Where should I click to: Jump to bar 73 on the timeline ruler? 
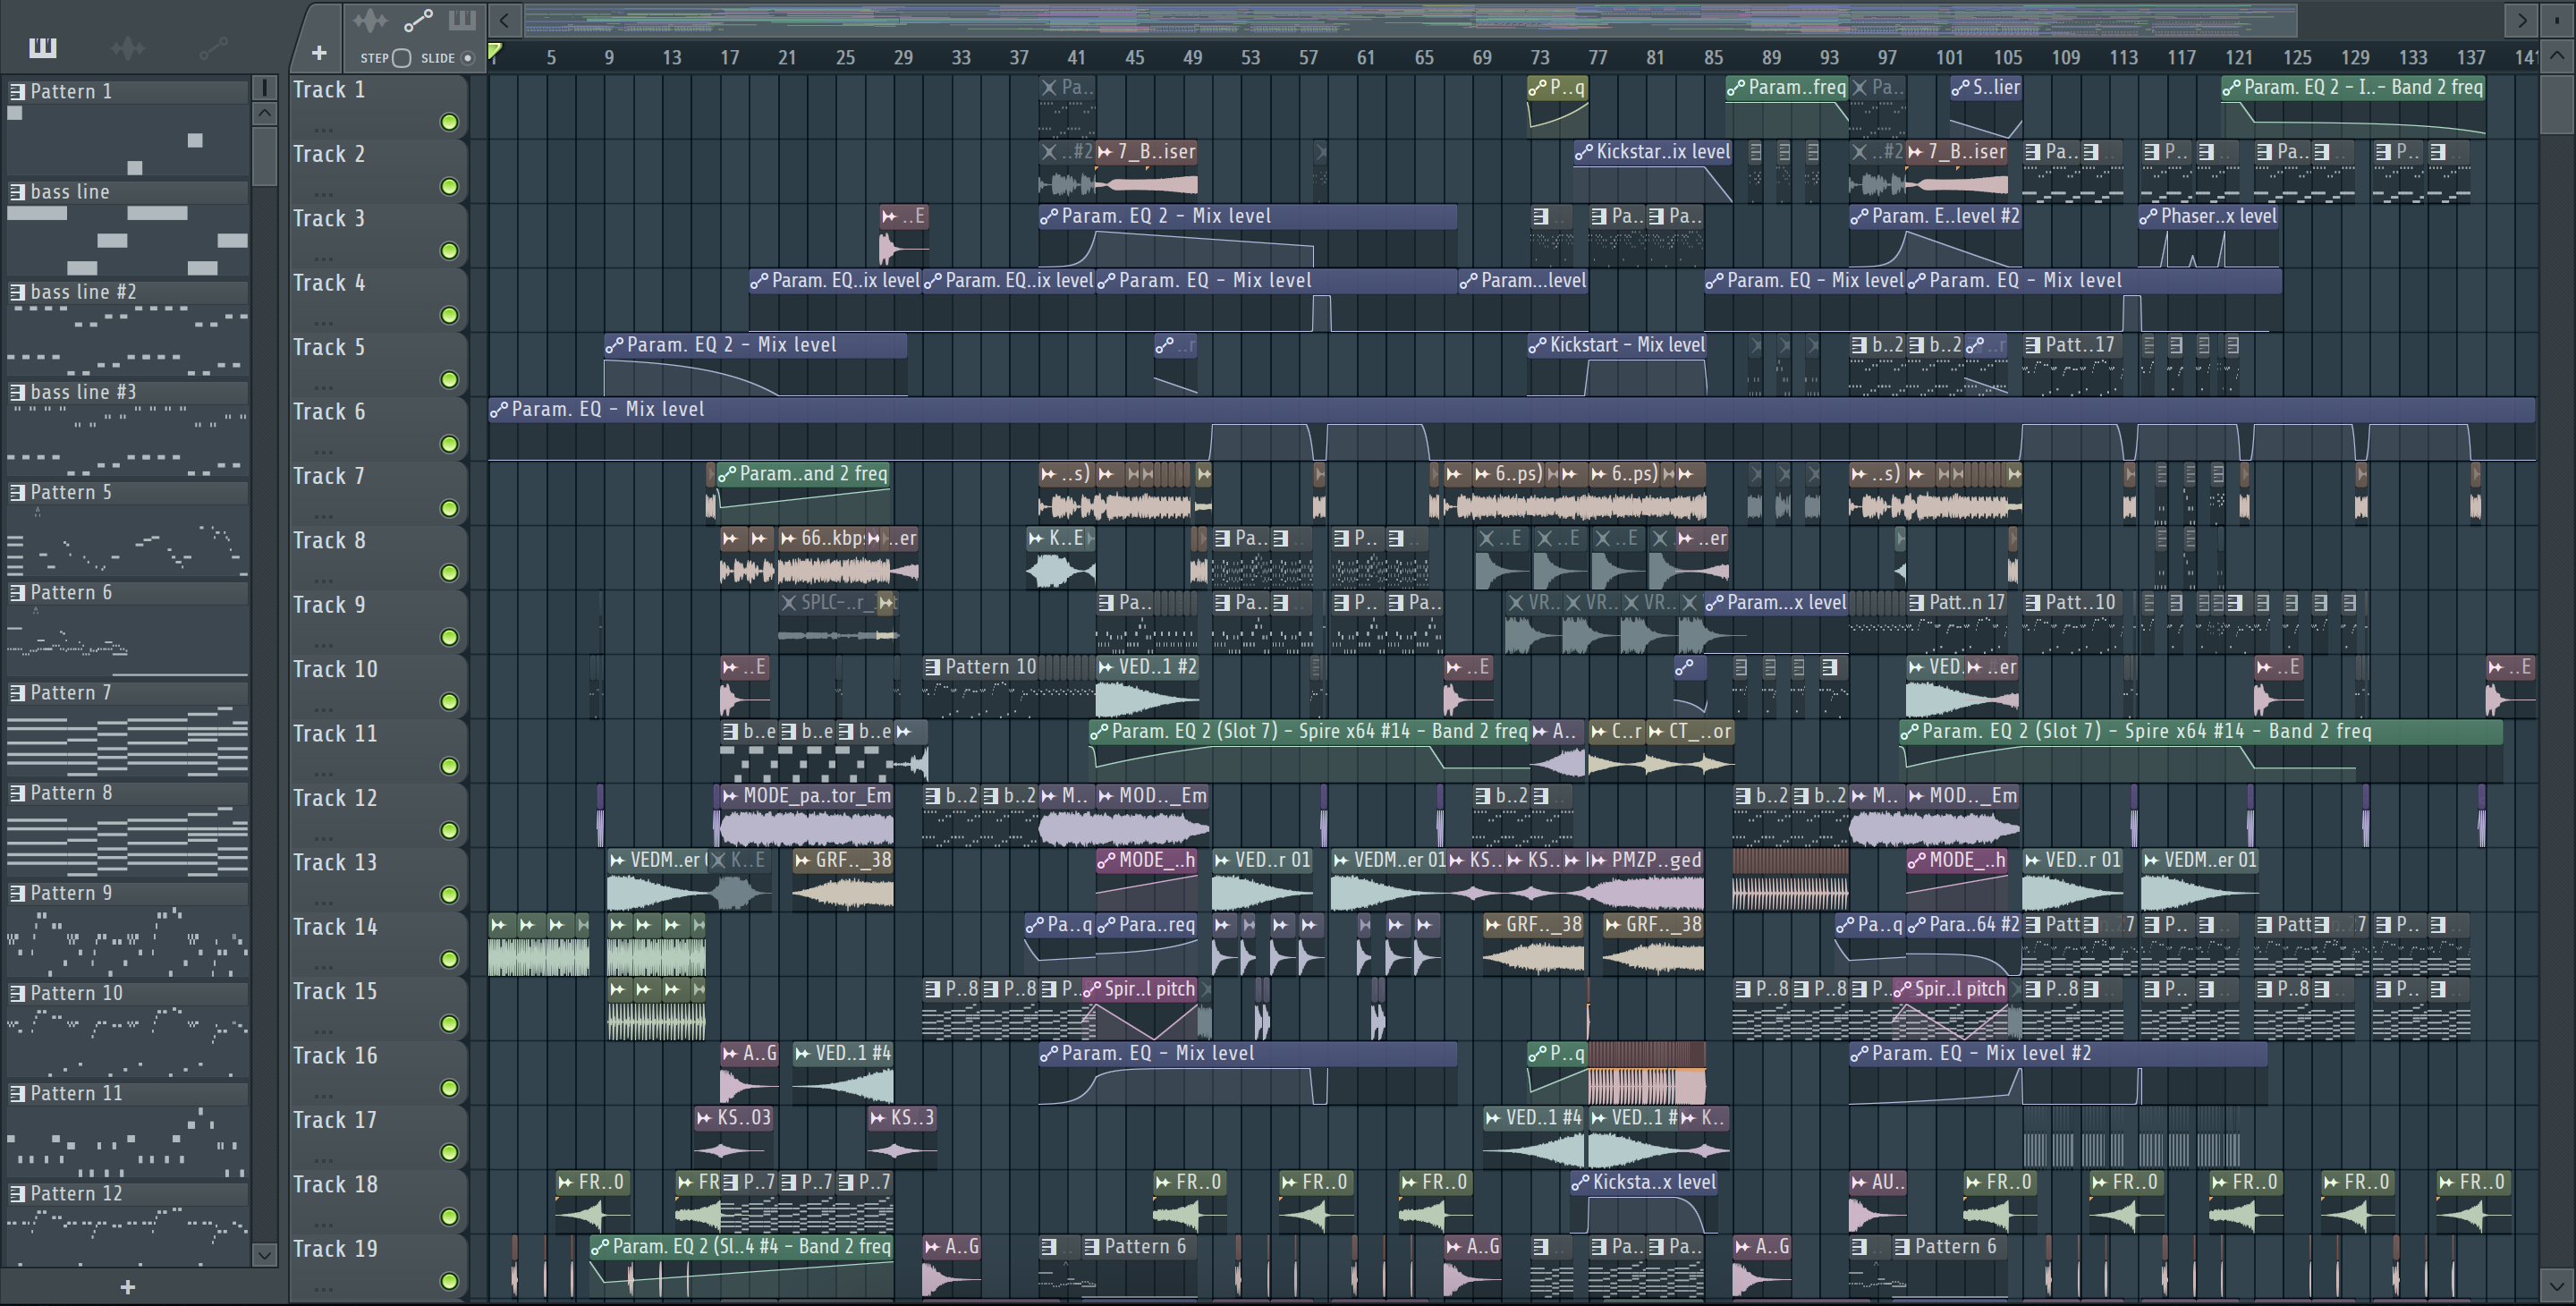(1539, 57)
